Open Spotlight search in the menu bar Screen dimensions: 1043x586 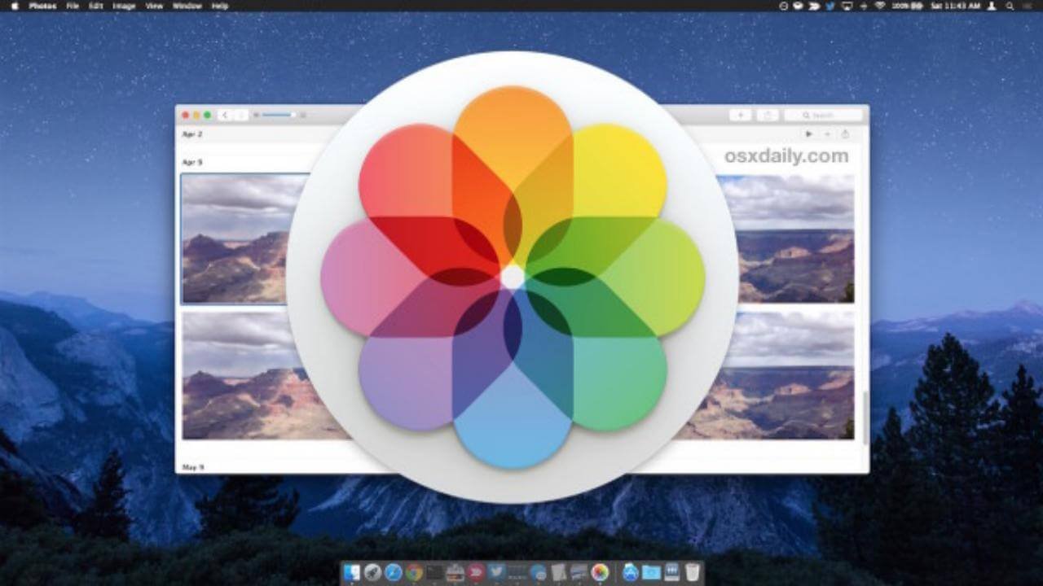tap(1010, 6)
